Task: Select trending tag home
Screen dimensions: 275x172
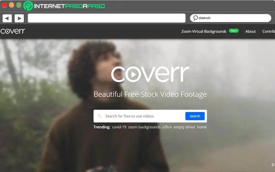Action: pyautogui.click(x=202, y=127)
